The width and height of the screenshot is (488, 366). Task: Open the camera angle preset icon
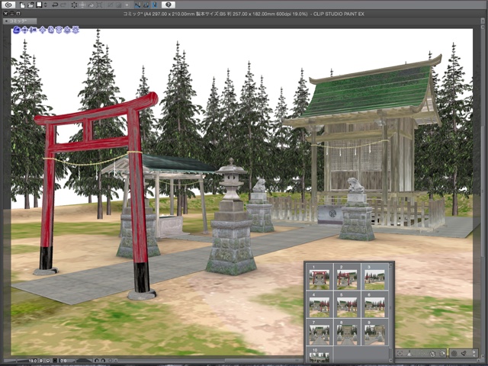(464, 353)
